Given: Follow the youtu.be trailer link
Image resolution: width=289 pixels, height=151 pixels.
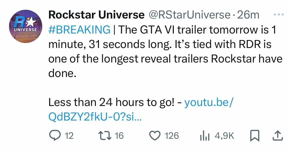Looking at the screenshot, I should 208,102.
